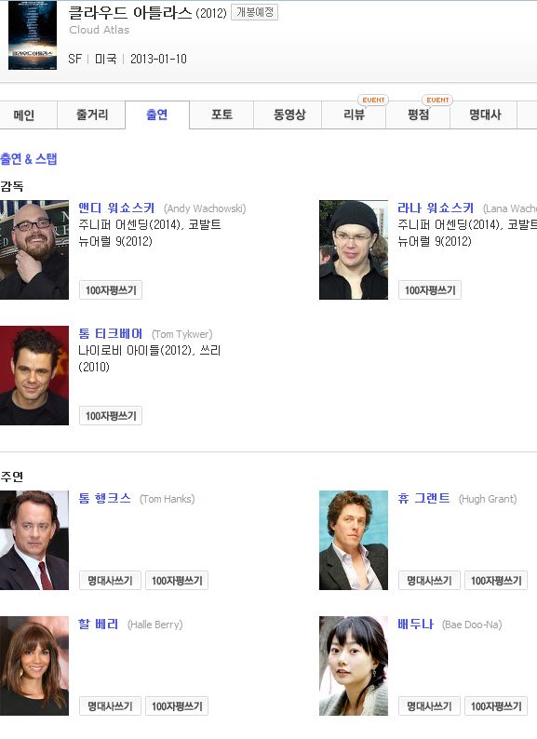Click the English name (Tom Hanks)
The image size is (537, 739).
pos(168,499)
